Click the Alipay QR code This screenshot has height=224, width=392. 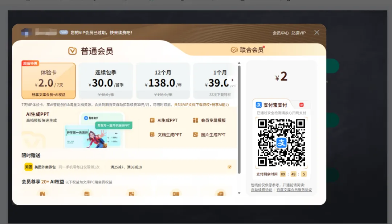pos(281,142)
